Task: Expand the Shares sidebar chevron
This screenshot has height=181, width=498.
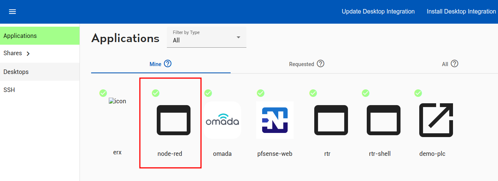Action: tap(28, 54)
